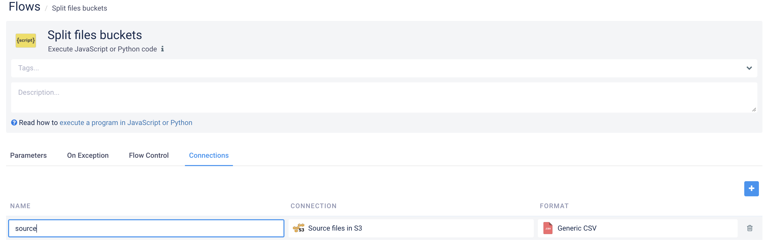Delete the source connection with trash icon

click(x=750, y=228)
